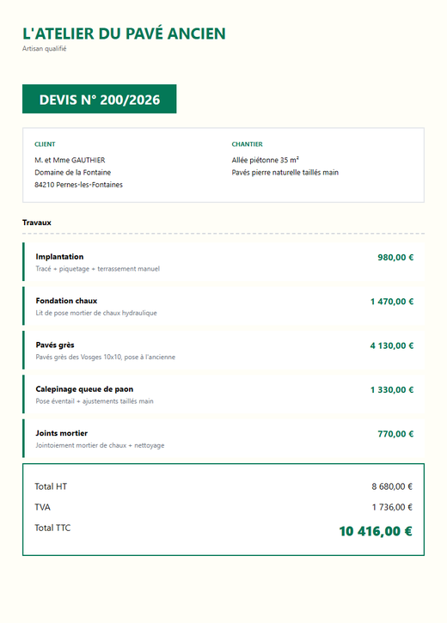Viewport: 447px width, 623px height.
Task: Click the 980,00 € Implantation price
Action: (x=395, y=258)
